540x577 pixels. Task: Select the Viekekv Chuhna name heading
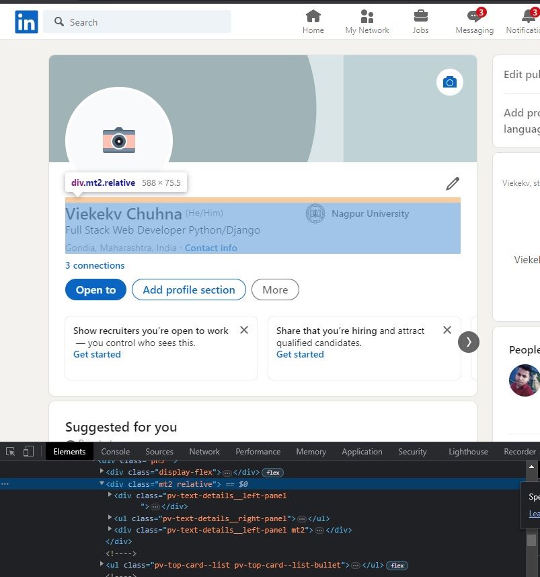click(124, 214)
